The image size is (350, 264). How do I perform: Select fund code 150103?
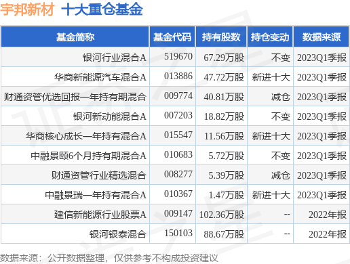point(178,233)
